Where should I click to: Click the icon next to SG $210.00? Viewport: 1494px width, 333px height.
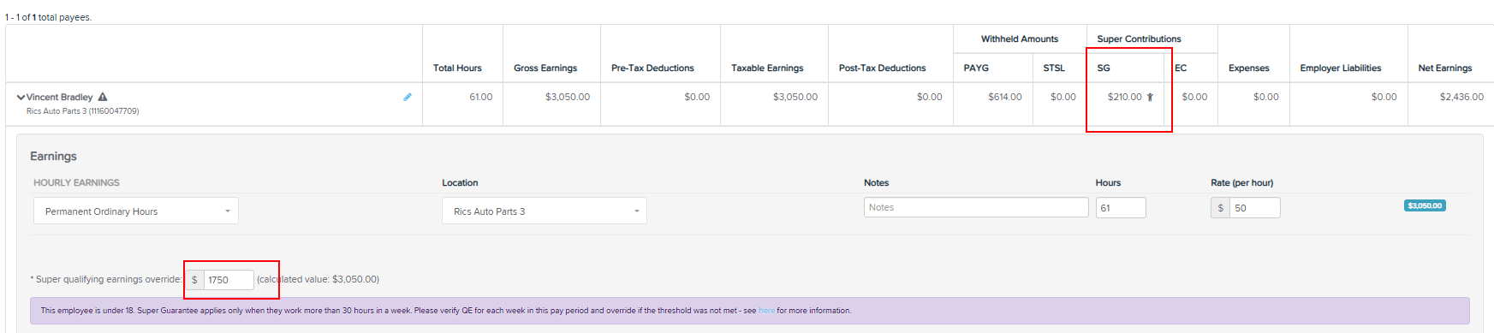click(x=1150, y=98)
